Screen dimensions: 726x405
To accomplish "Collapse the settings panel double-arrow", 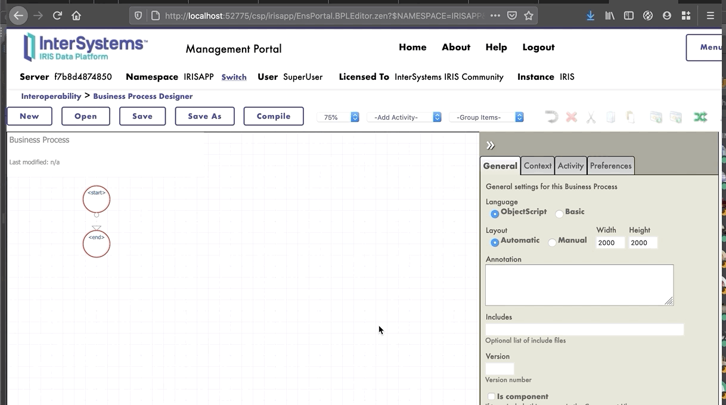I will point(490,145).
